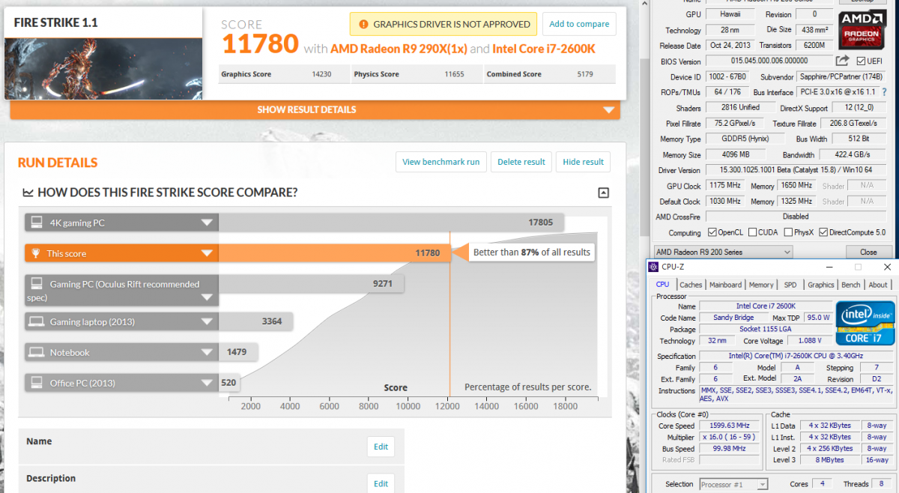Click the CPU-Z title bar app icon
This screenshot has width=899, height=493.
pos(653,267)
